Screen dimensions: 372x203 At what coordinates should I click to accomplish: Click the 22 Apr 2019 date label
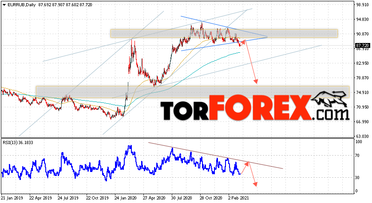pos(40,198)
